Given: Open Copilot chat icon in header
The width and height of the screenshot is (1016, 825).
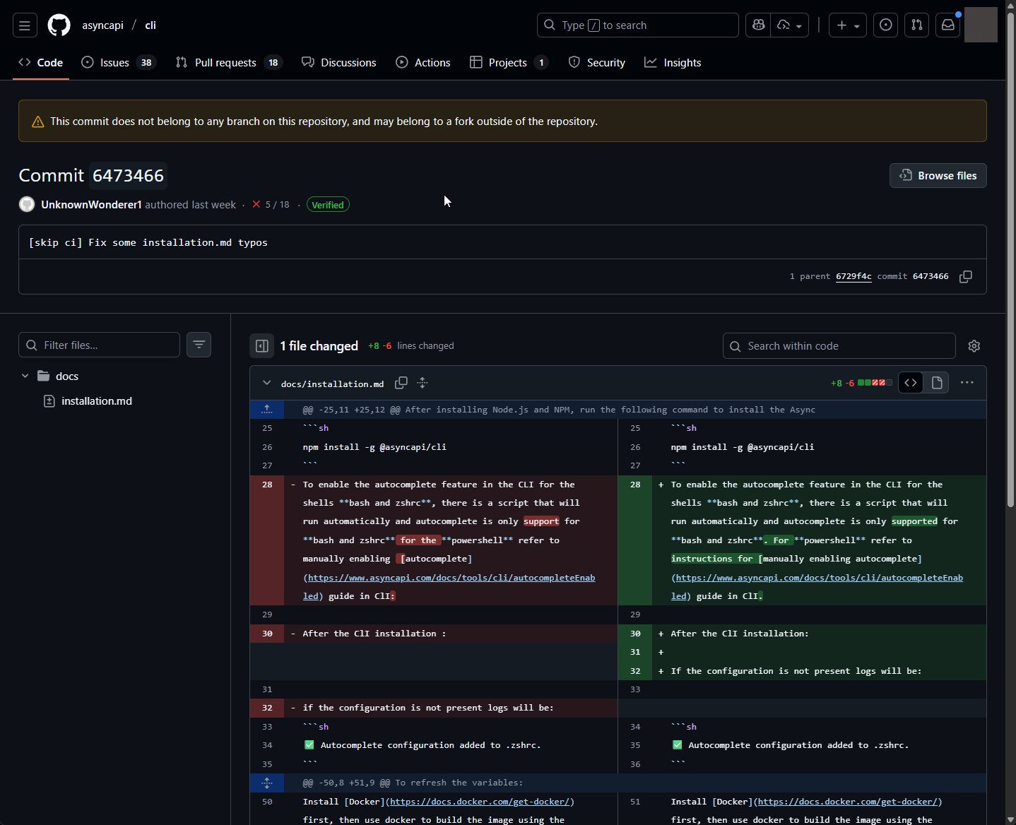Looking at the screenshot, I should point(759,25).
